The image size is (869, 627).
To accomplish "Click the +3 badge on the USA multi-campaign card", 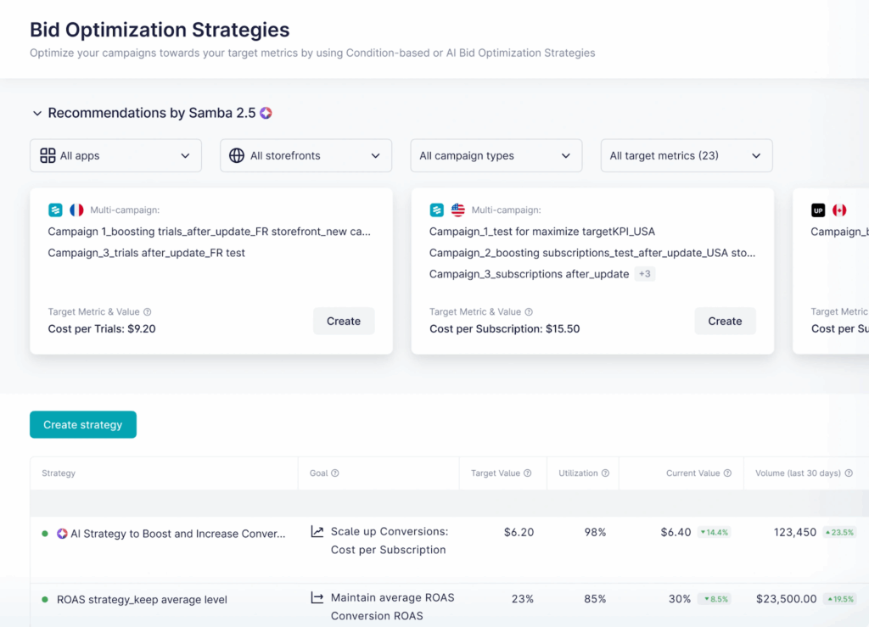I will pyautogui.click(x=646, y=273).
